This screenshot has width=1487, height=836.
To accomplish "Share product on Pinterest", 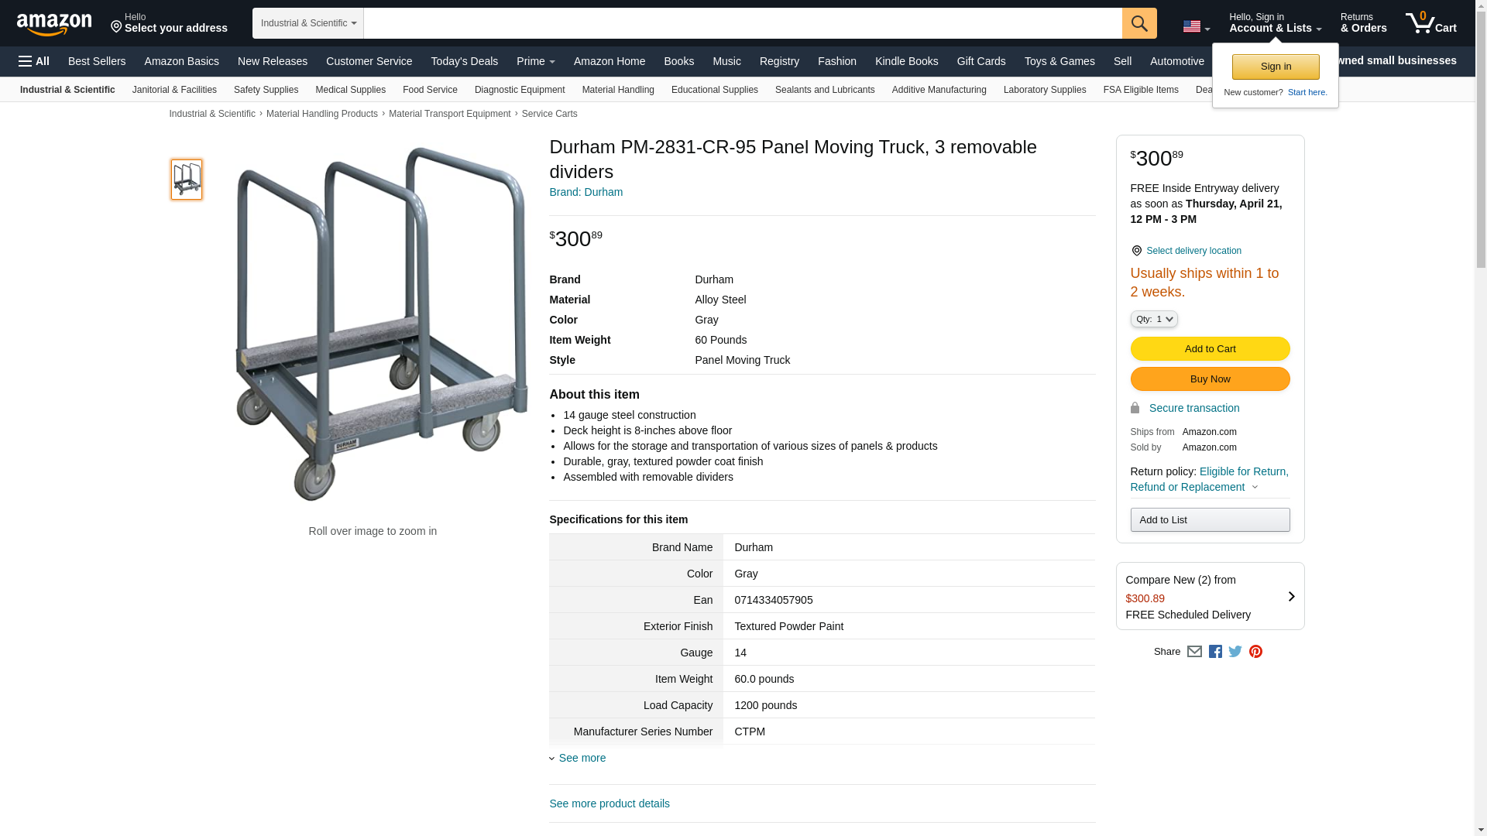I will click(1255, 652).
